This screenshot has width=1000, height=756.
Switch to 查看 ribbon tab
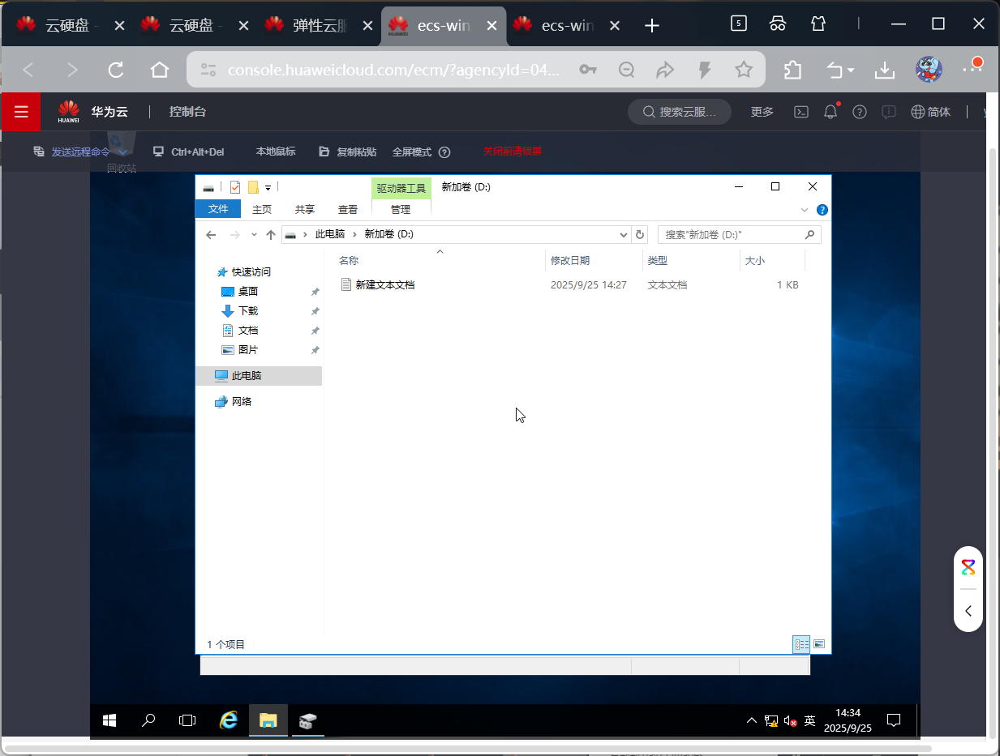click(x=348, y=209)
